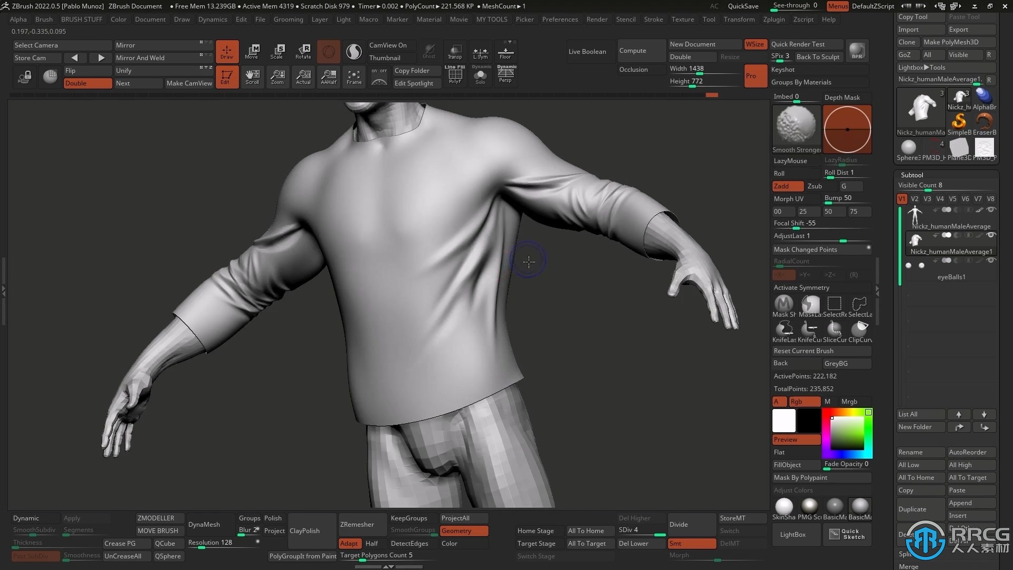The height and width of the screenshot is (570, 1013).
Task: Toggle Adapt in ZRemesher
Action: coord(349,543)
